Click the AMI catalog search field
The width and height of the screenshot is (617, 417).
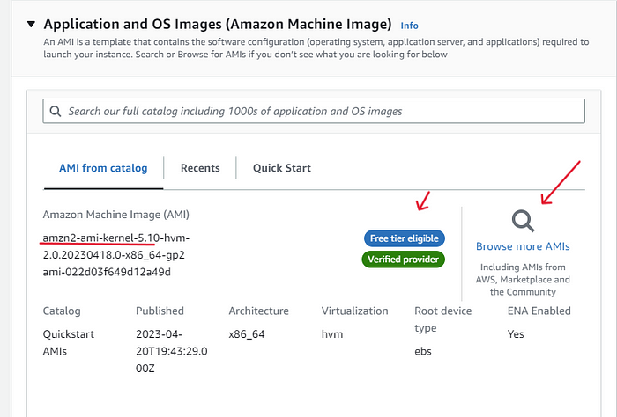(x=314, y=111)
